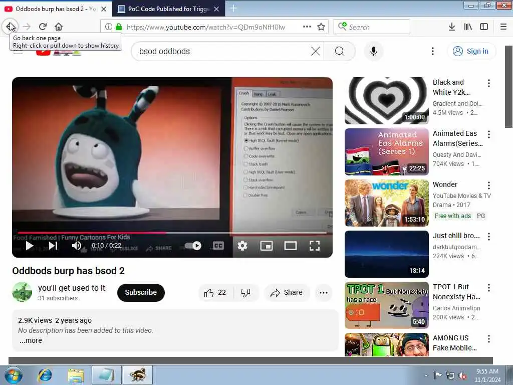Open TPOT 1 But Nonexisty video title
This screenshot has height=385, width=513.
(456, 292)
